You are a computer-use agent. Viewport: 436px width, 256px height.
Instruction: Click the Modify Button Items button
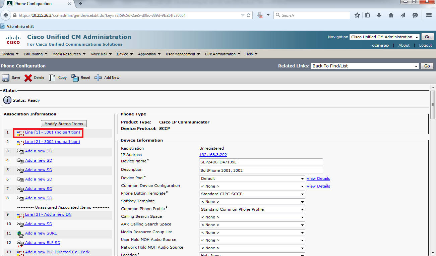(64, 124)
